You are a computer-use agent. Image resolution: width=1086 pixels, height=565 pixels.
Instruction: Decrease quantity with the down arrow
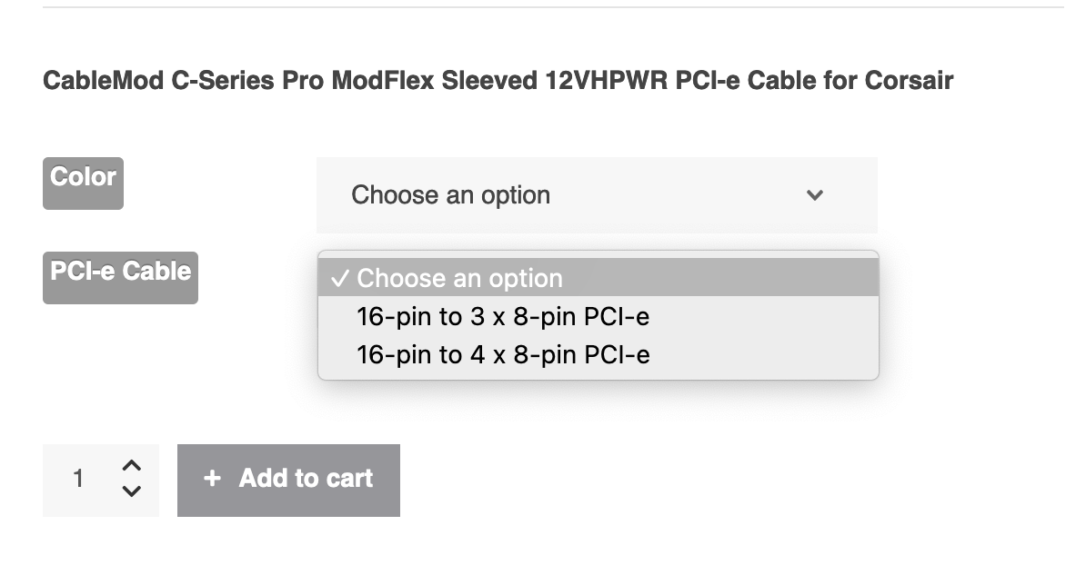click(132, 491)
